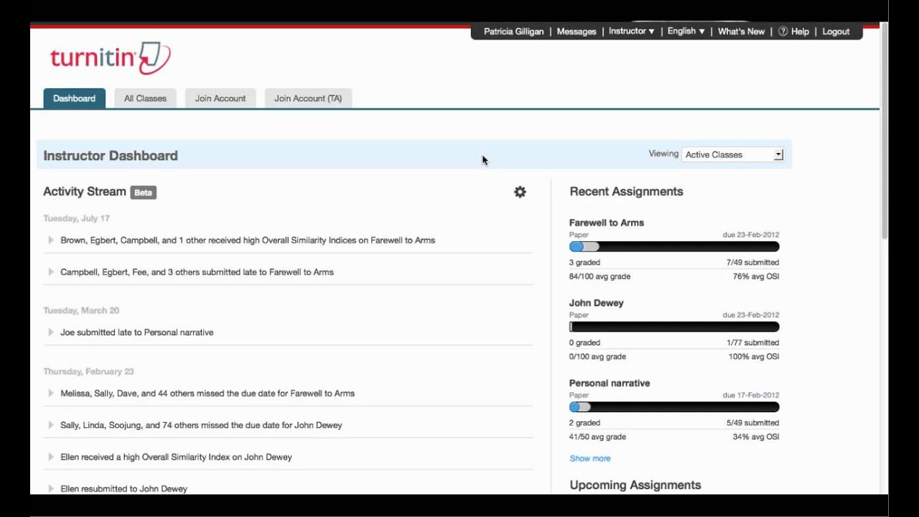919x517 pixels.
Task: Click Patricia Gilligan user name
Action: click(x=514, y=32)
